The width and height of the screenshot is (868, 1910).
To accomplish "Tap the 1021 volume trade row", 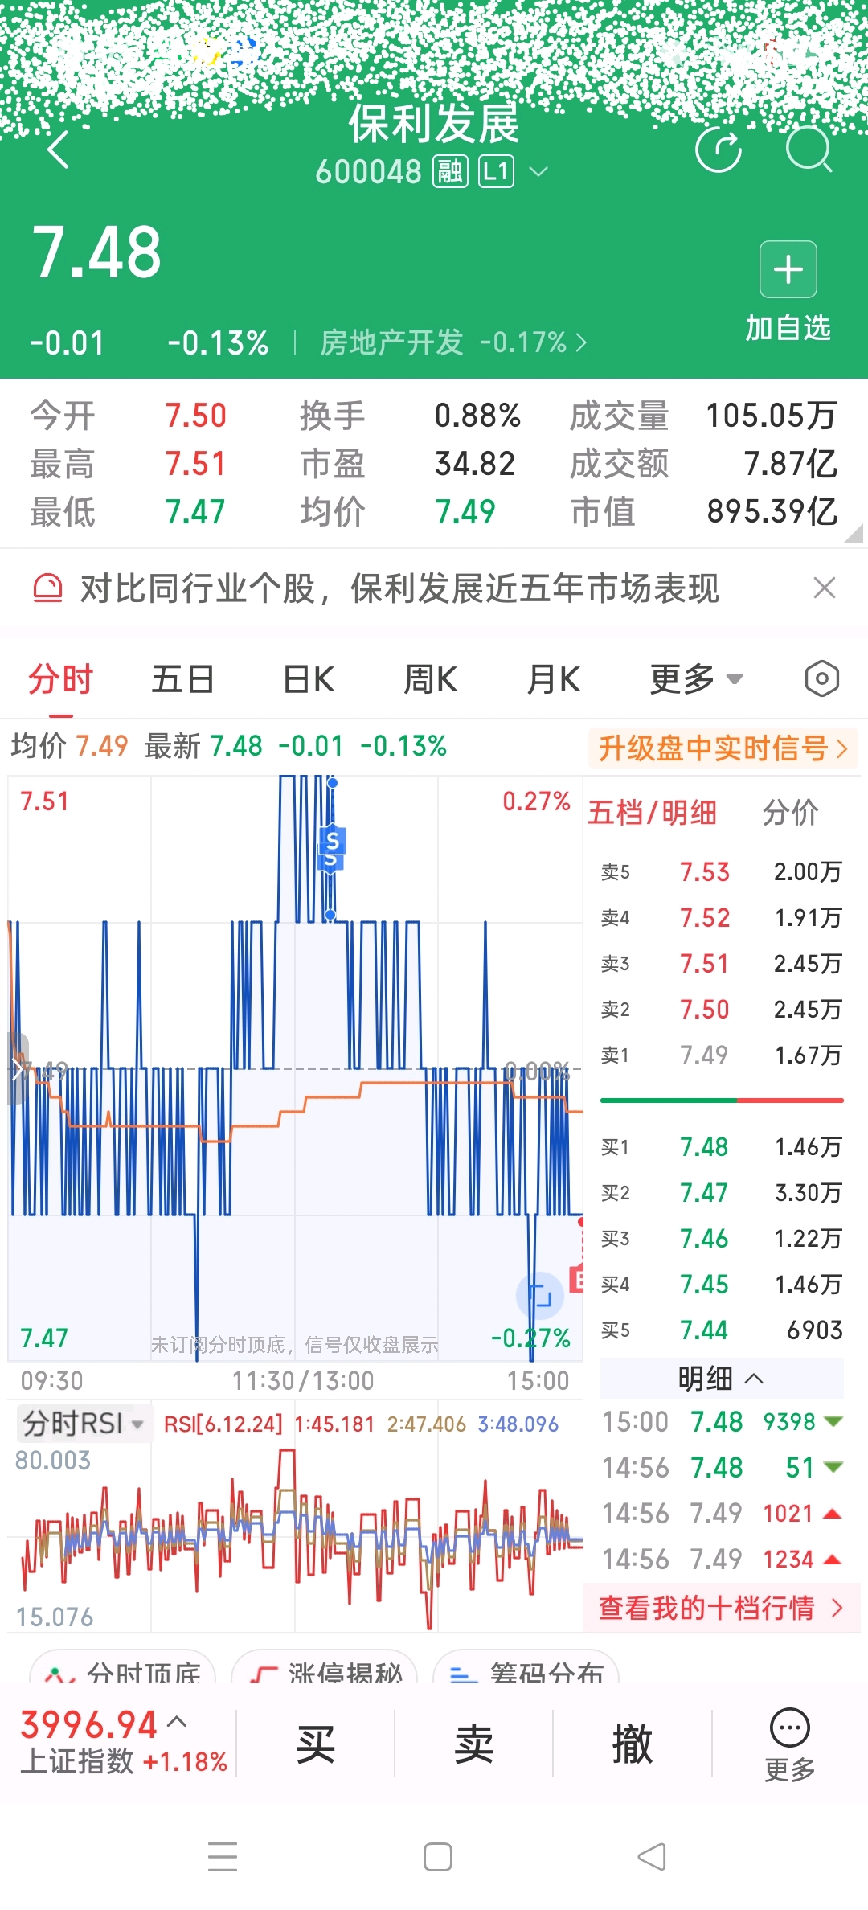I will click(722, 1514).
